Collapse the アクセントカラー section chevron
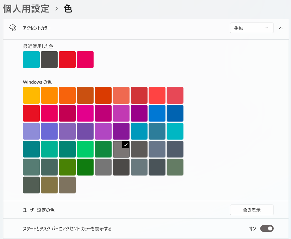Viewport: 291px width, 239px height. point(281,28)
